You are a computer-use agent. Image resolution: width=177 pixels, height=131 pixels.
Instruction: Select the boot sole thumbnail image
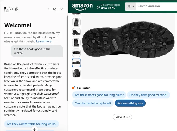pos(77,63)
